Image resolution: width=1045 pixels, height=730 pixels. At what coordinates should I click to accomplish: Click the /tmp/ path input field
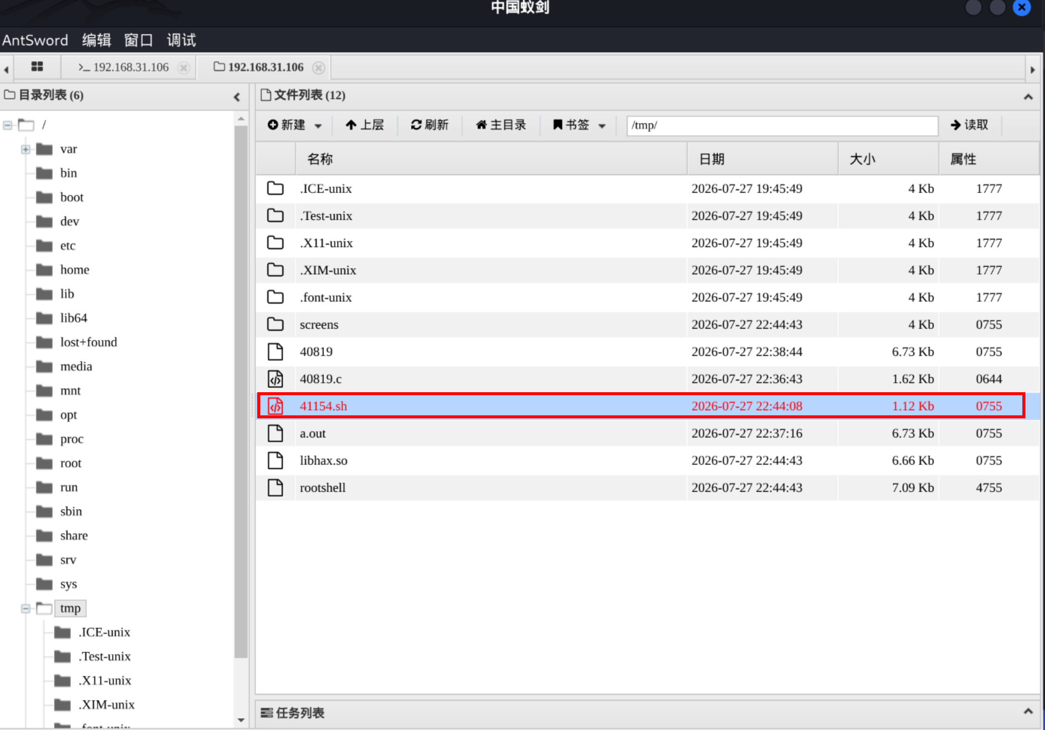coord(782,125)
